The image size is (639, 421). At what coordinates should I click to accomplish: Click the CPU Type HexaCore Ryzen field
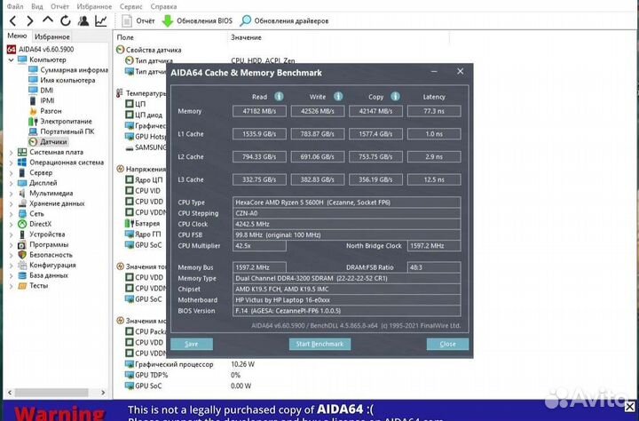click(347, 203)
